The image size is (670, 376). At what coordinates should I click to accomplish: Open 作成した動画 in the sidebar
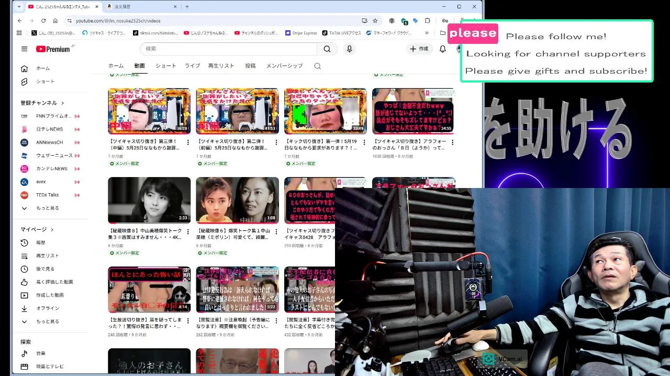51,295
